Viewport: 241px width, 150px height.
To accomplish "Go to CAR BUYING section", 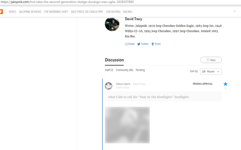I will pos(113,12).
